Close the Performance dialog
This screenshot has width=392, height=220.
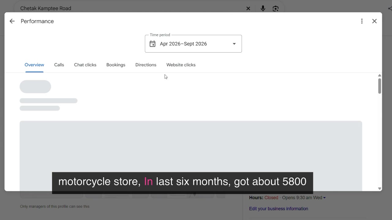tap(374, 21)
